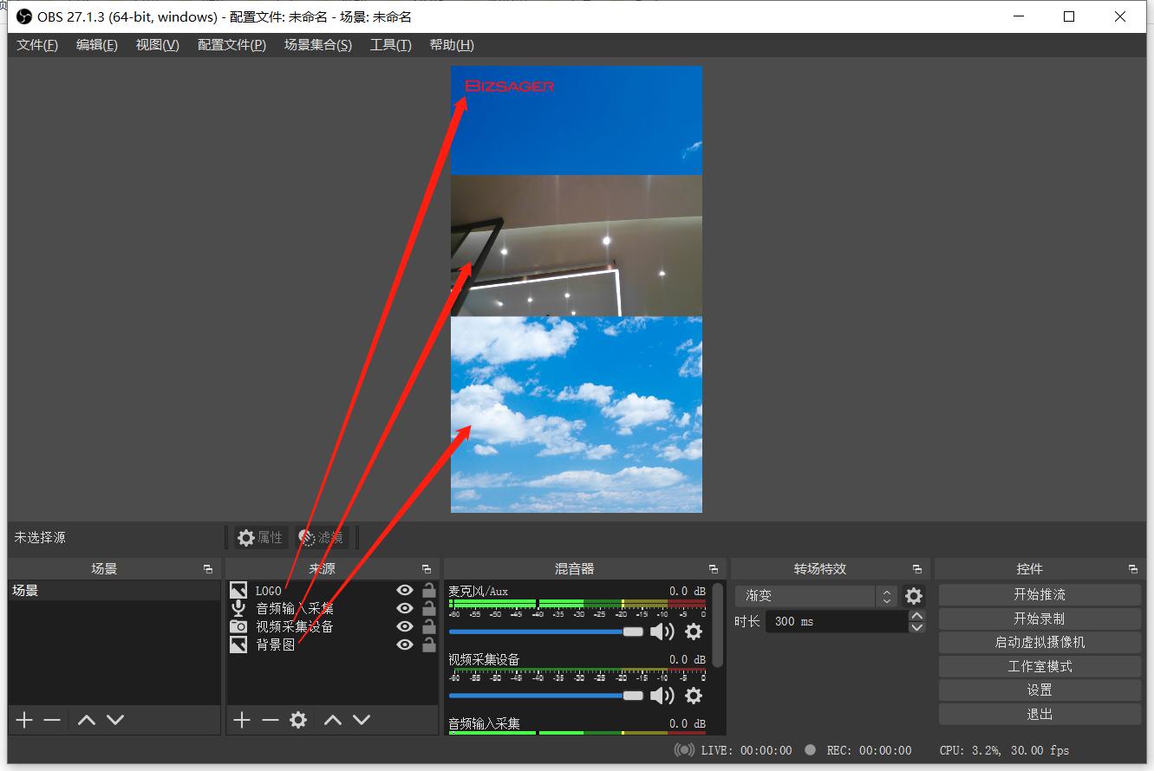Decrease transition duration with down arrow
This screenshot has width=1154, height=771.
pos(917,626)
